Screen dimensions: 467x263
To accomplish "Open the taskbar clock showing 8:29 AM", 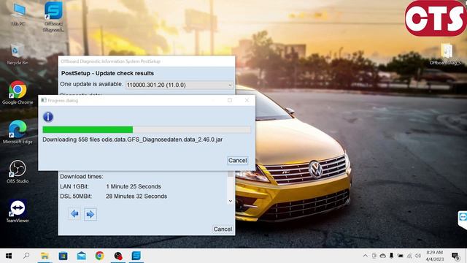I will click(x=435, y=256).
